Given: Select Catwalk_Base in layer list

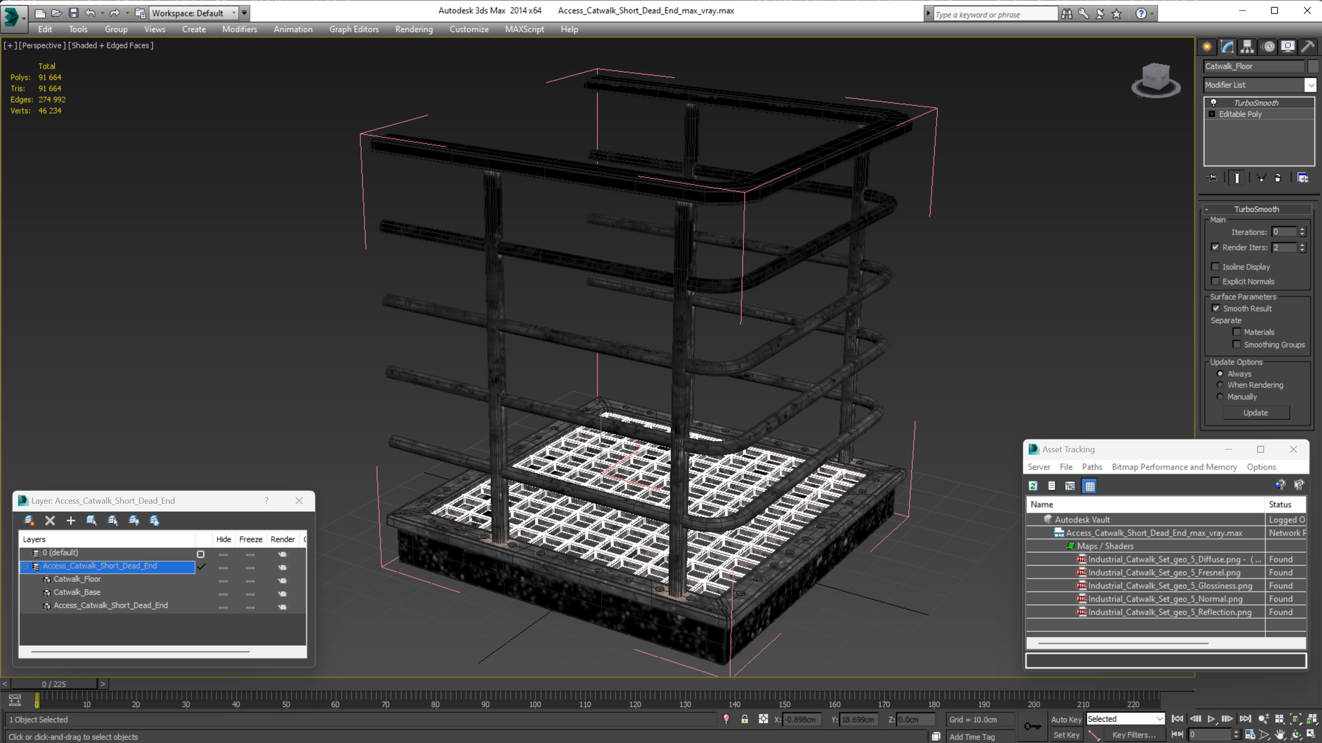Looking at the screenshot, I should click(77, 592).
